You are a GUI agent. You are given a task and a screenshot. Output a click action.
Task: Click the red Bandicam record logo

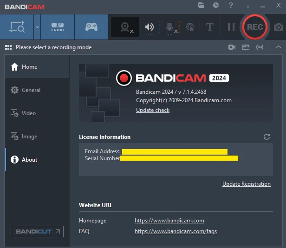point(124,78)
